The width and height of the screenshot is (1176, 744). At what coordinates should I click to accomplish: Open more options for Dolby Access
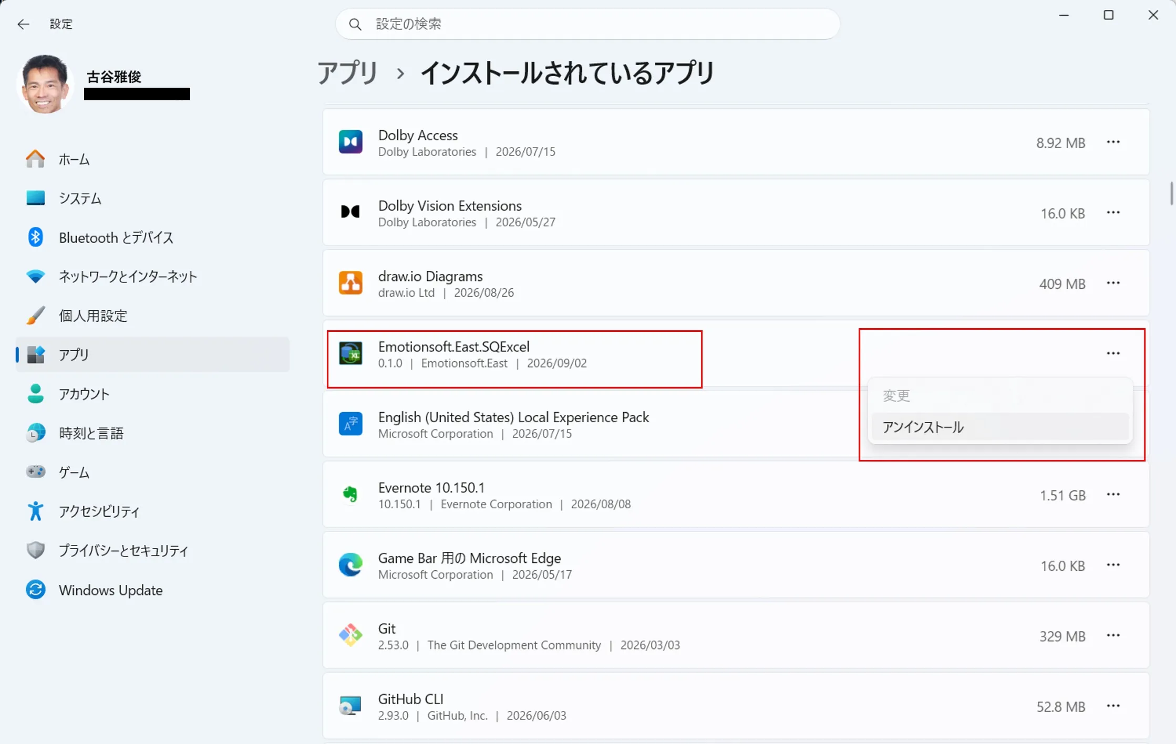click(x=1113, y=142)
